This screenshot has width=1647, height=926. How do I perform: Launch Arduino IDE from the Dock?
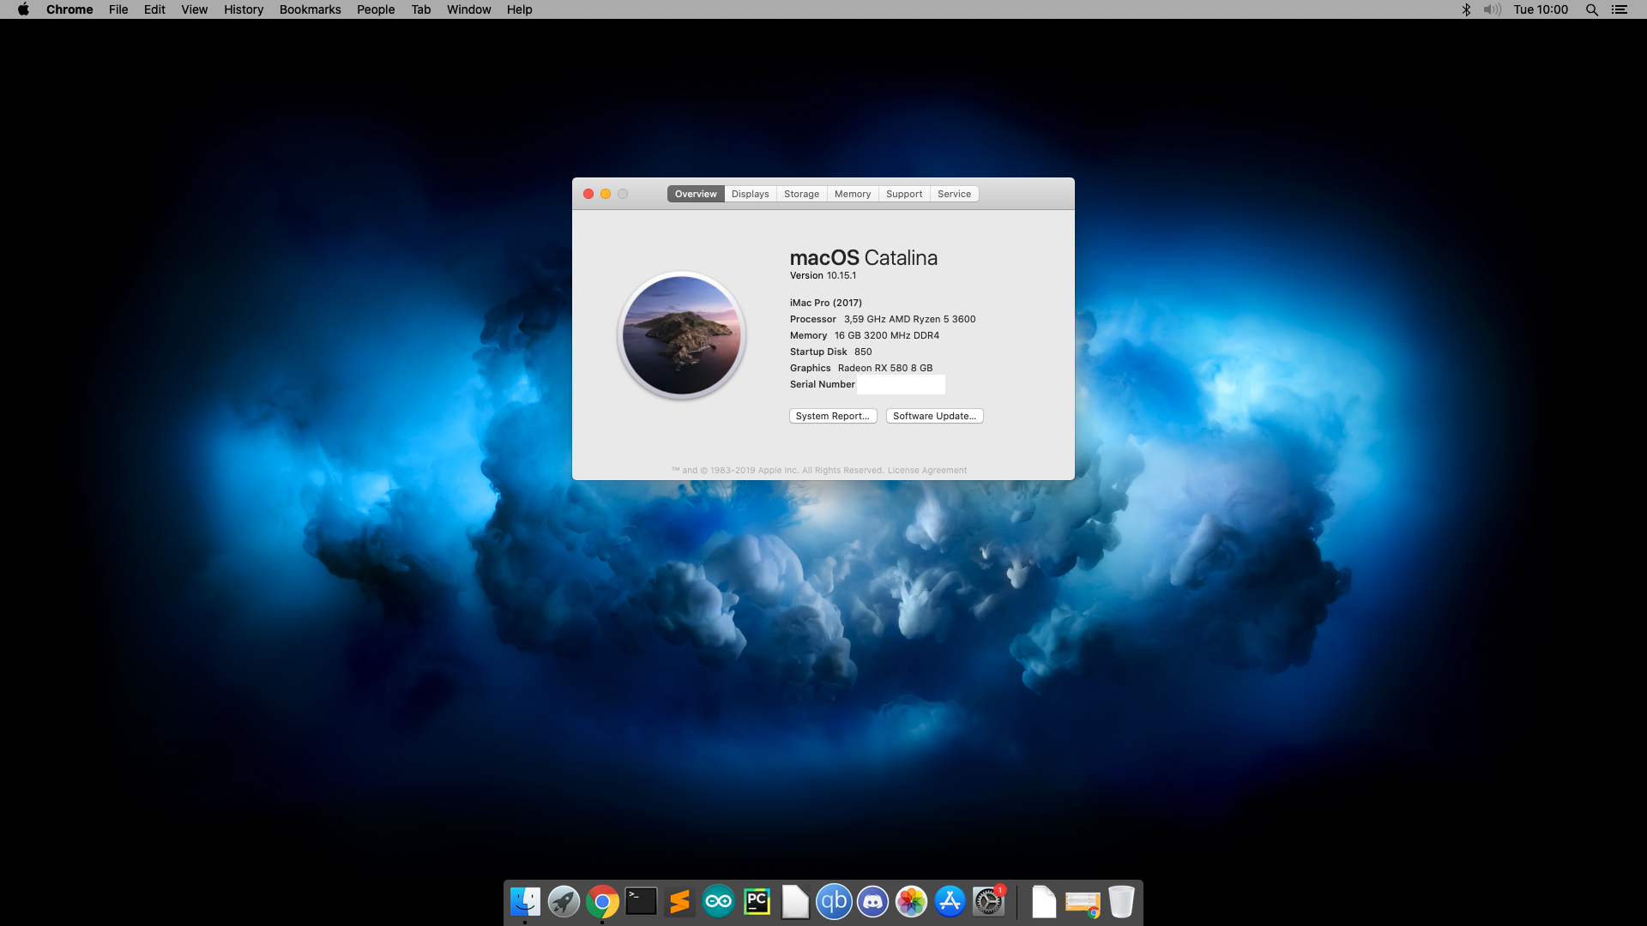pyautogui.click(x=718, y=902)
